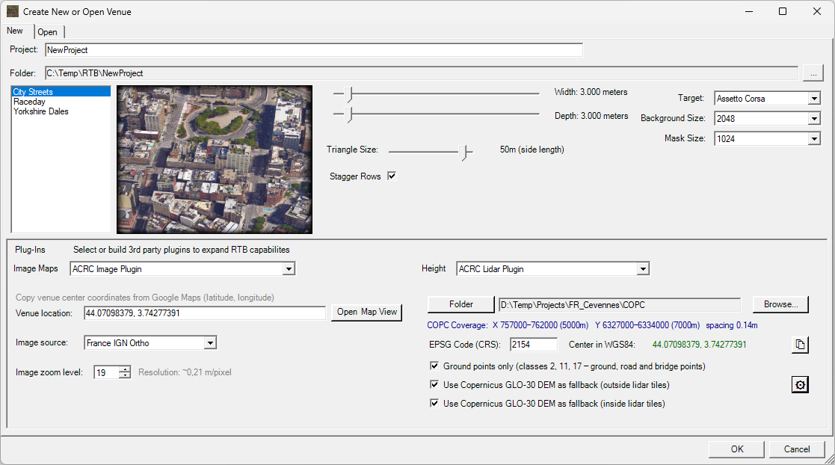Select the New tab
The image size is (835, 465).
tap(15, 31)
